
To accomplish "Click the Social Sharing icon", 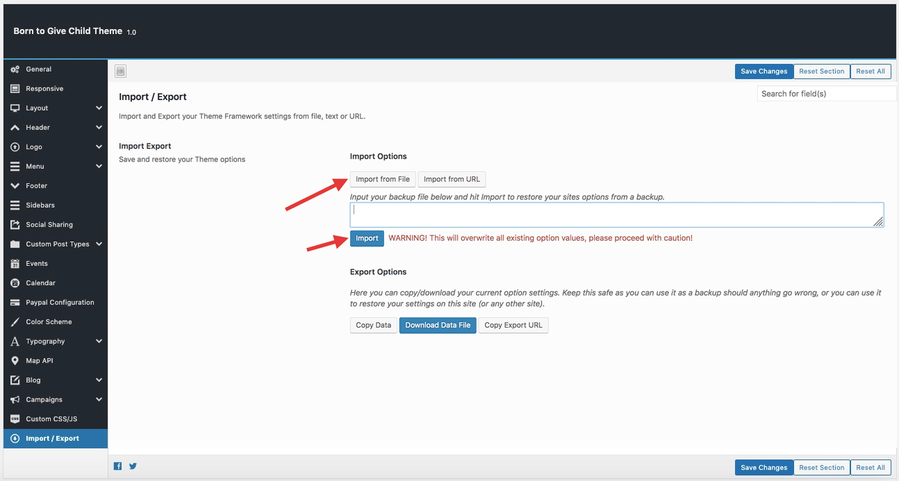I will point(15,225).
